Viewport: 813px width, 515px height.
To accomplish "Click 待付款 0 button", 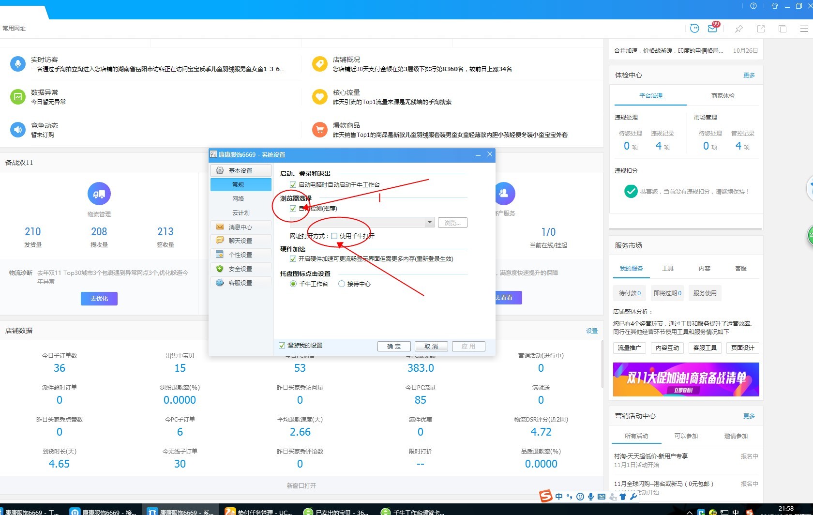I will coord(630,293).
